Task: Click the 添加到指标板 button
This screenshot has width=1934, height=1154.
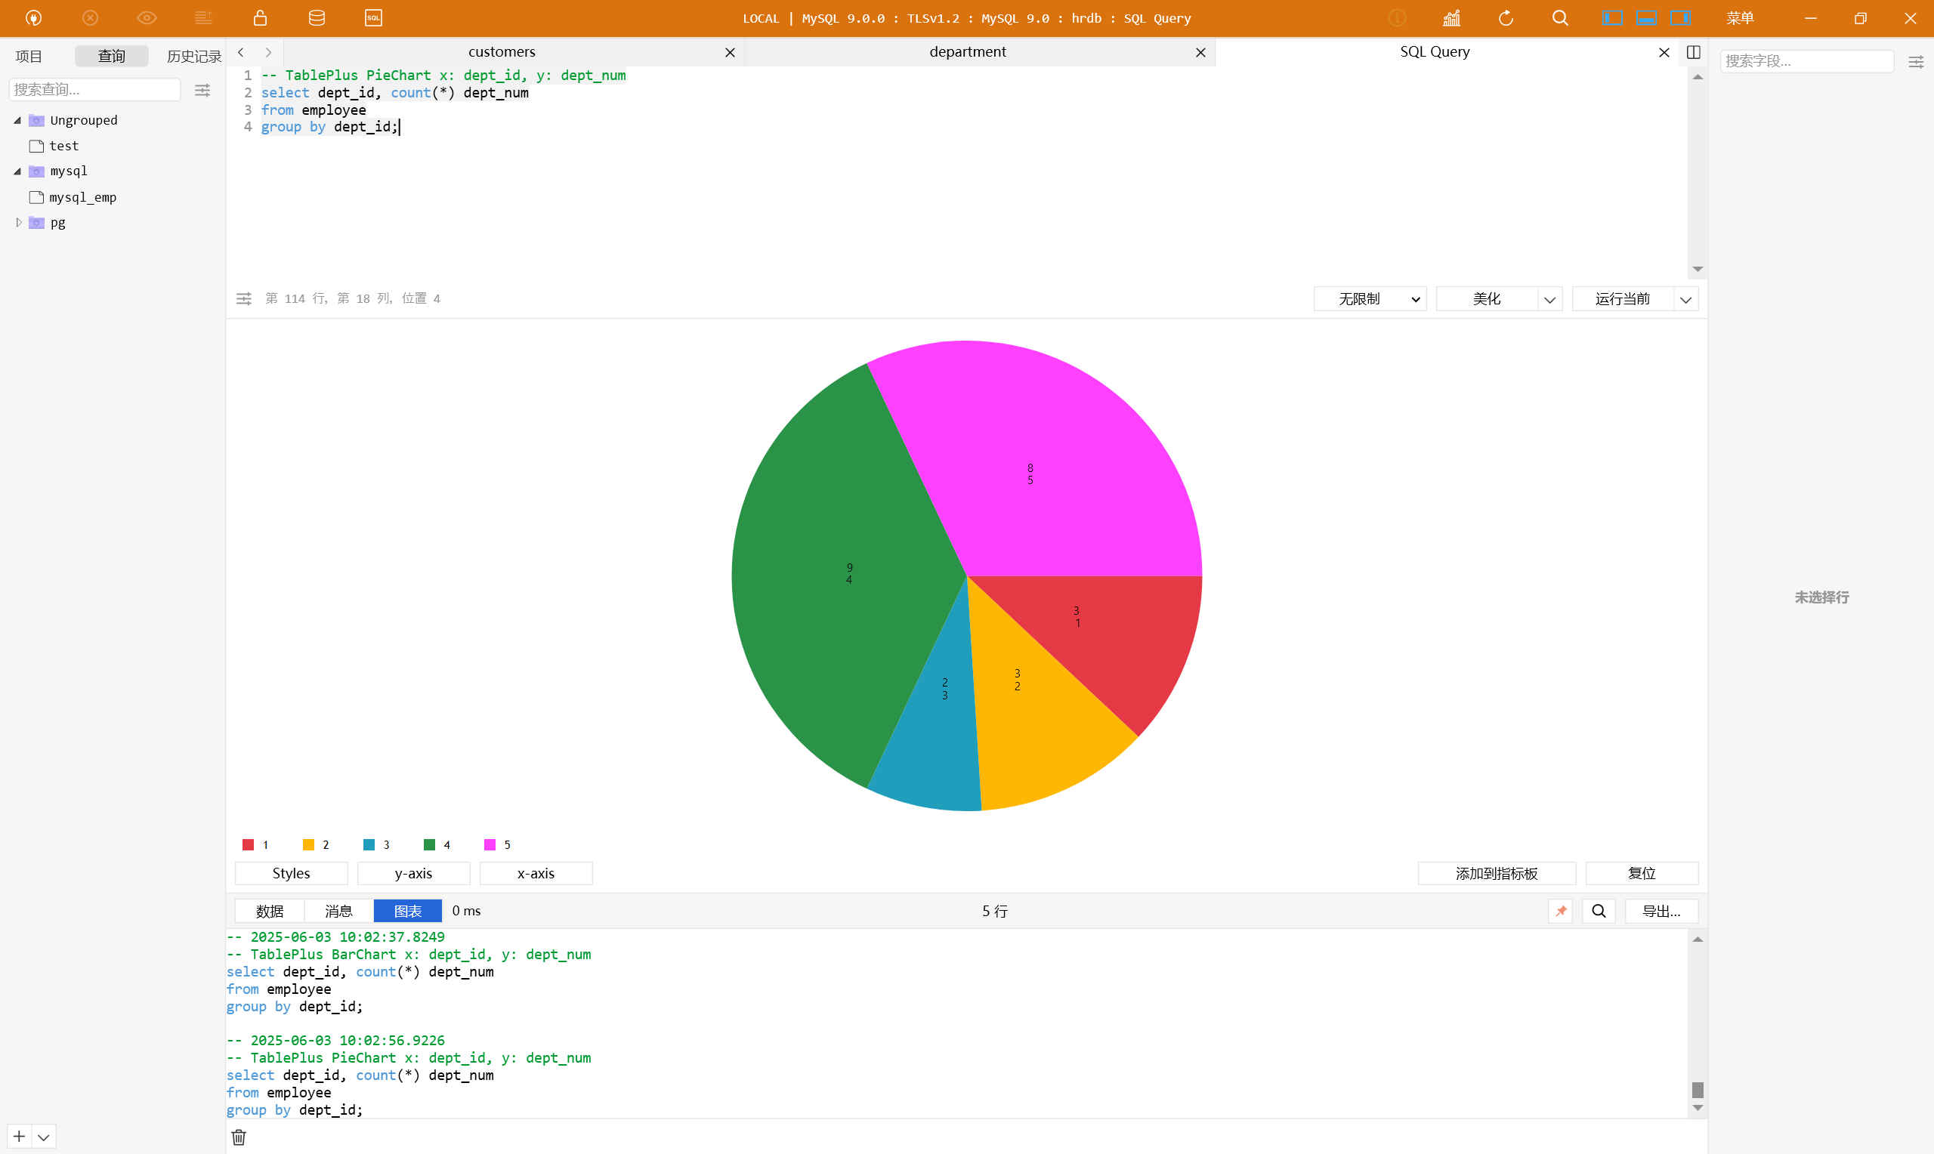Action: (x=1496, y=873)
